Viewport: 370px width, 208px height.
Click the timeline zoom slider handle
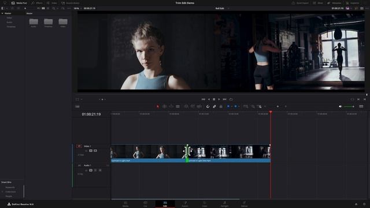point(277,106)
